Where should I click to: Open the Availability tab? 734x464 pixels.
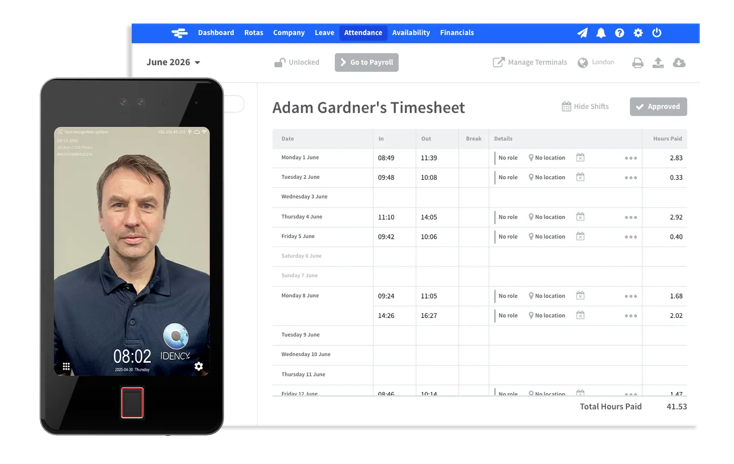click(x=411, y=33)
